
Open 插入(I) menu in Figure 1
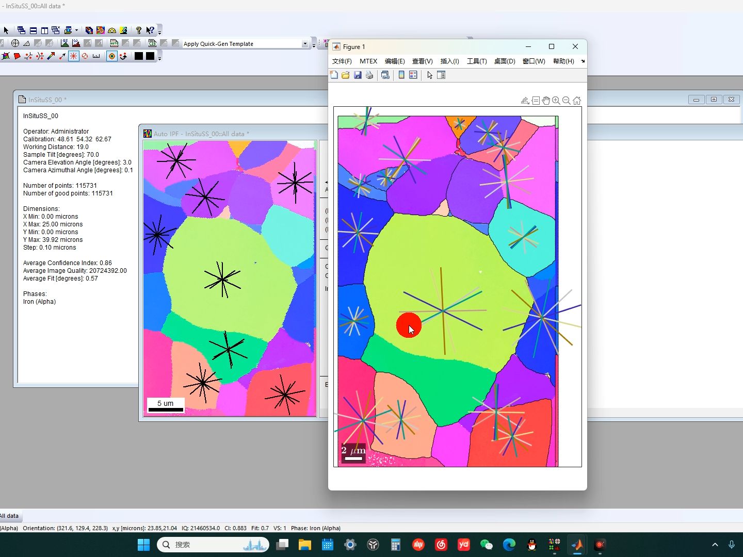click(449, 61)
